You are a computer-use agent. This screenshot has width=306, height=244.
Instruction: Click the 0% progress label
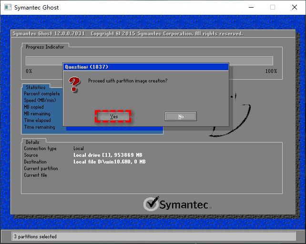pyautogui.click(x=29, y=71)
